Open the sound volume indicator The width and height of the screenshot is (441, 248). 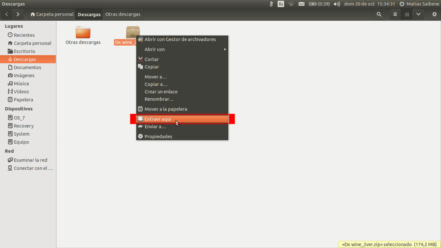pyautogui.click(x=337, y=4)
